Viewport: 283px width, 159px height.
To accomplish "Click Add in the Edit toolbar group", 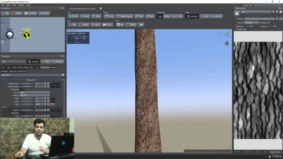I will (x=72, y=25).
